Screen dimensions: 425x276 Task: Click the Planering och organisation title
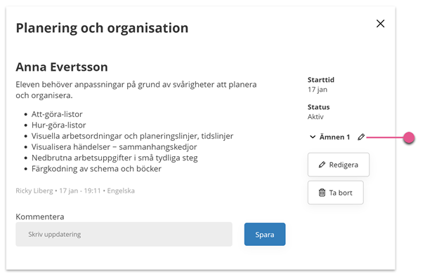[x=102, y=28]
